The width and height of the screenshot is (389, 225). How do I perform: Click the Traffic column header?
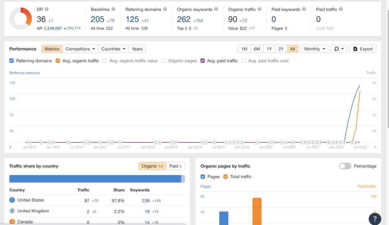83,190
